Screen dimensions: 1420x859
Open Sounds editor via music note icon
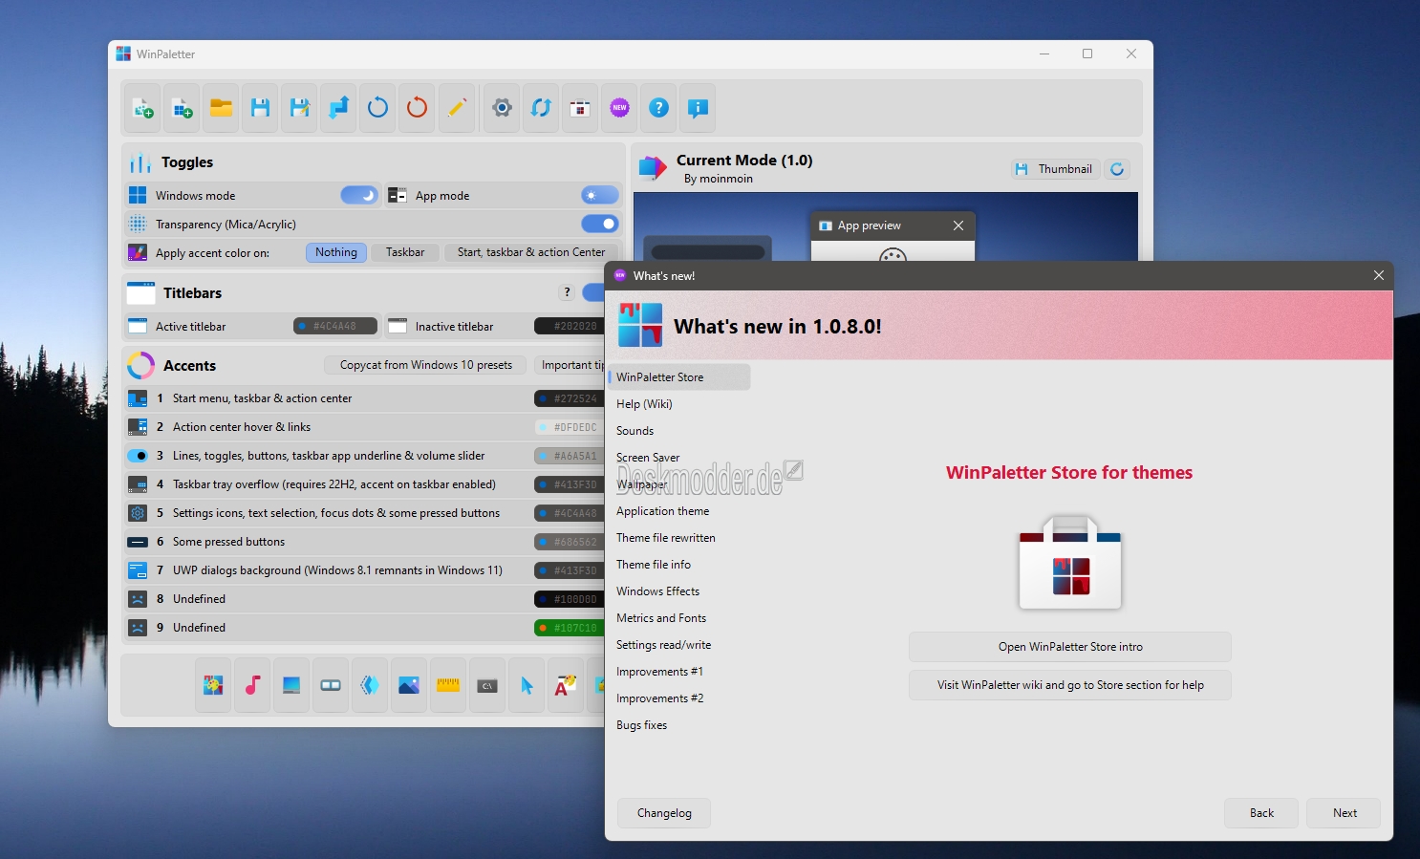[x=252, y=685]
